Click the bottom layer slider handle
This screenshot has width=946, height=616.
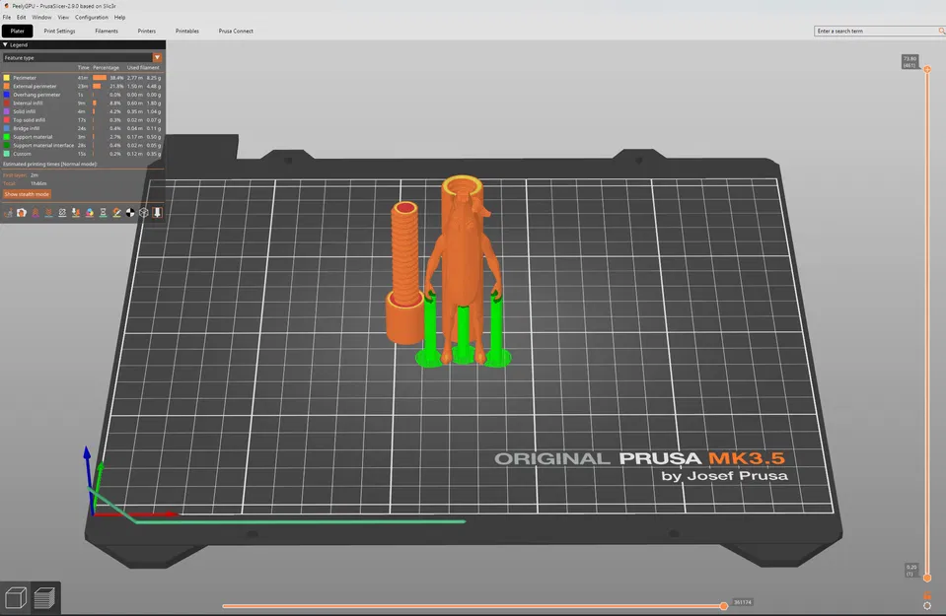pyautogui.click(x=927, y=578)
